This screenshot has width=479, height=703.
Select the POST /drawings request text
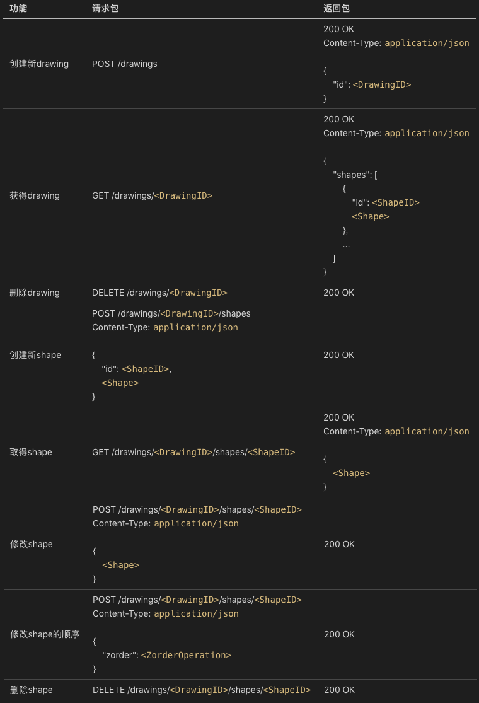(x=125, y=64)
